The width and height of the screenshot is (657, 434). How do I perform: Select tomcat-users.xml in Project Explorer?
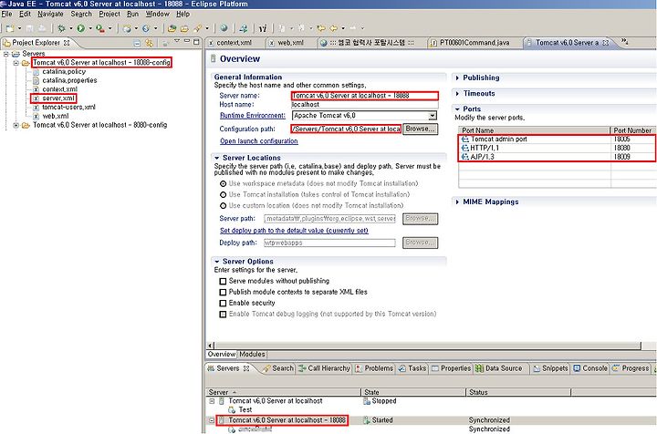[68, 108]
